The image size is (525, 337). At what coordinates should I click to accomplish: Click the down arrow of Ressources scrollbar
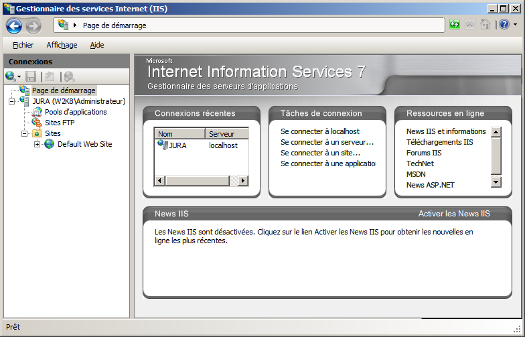click(496, 182)
